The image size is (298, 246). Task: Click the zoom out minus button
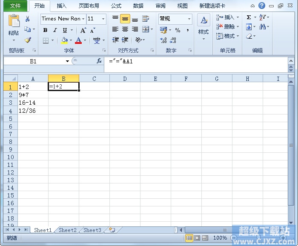234,237
